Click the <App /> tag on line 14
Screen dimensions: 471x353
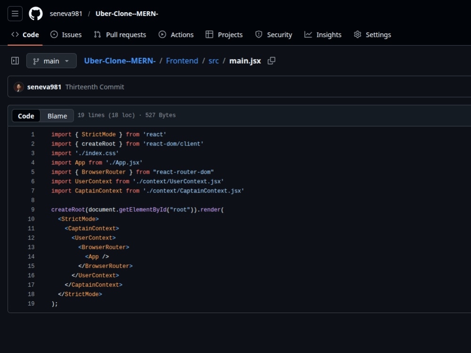click(97, 257)
